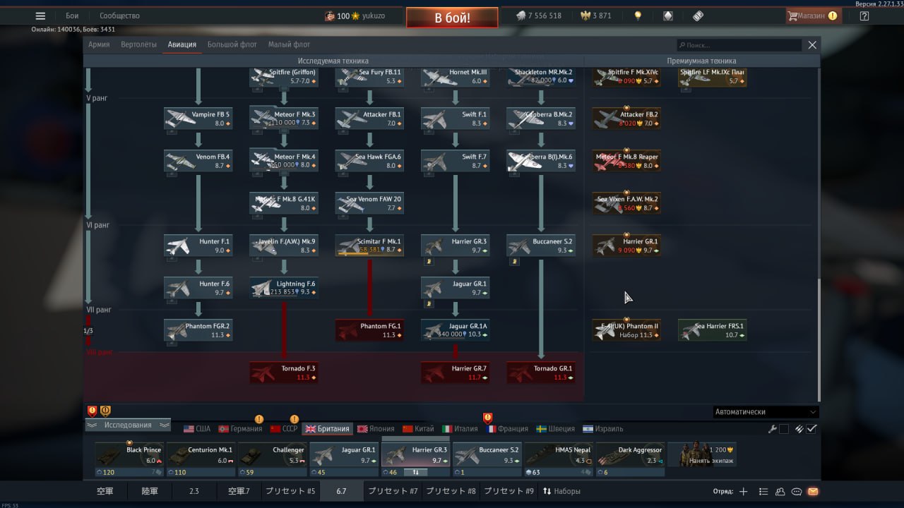This screenshot has width=904, height=508.
Task: Select the F-4J(UK) Phantom II pack
Action: [x=626, y=330]
